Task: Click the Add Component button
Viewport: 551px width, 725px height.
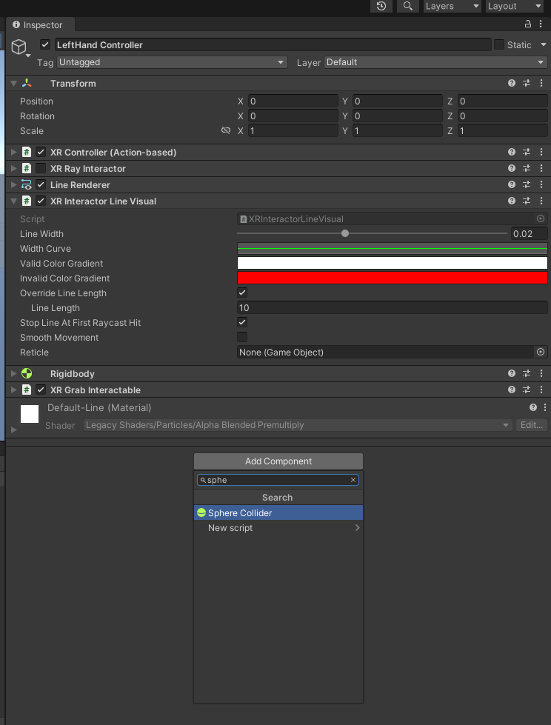Action: pyautogui.click(x=278, y=461)
